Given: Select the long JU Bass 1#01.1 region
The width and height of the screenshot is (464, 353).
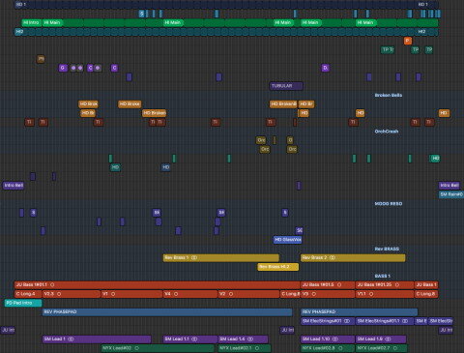Looking at the screenshot, I should point(157,285).
